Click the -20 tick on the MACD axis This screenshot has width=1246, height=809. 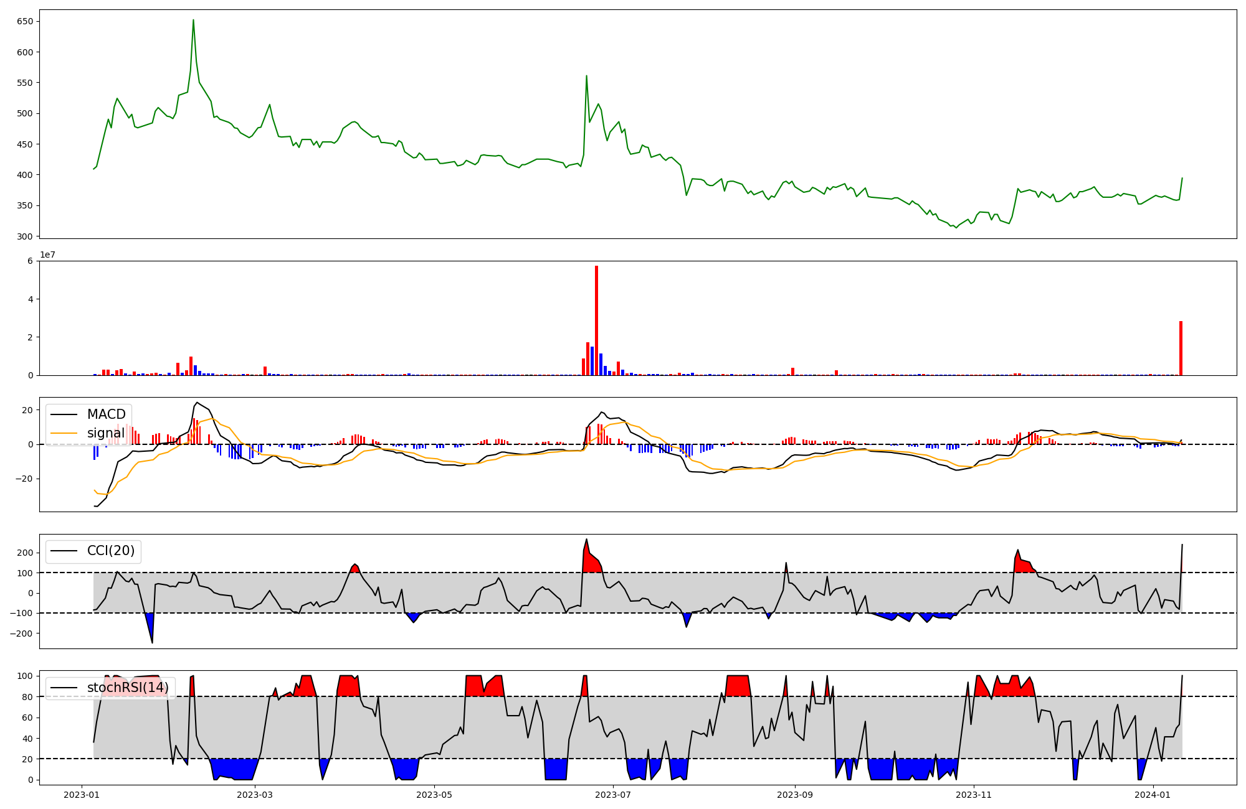[25, 479]
